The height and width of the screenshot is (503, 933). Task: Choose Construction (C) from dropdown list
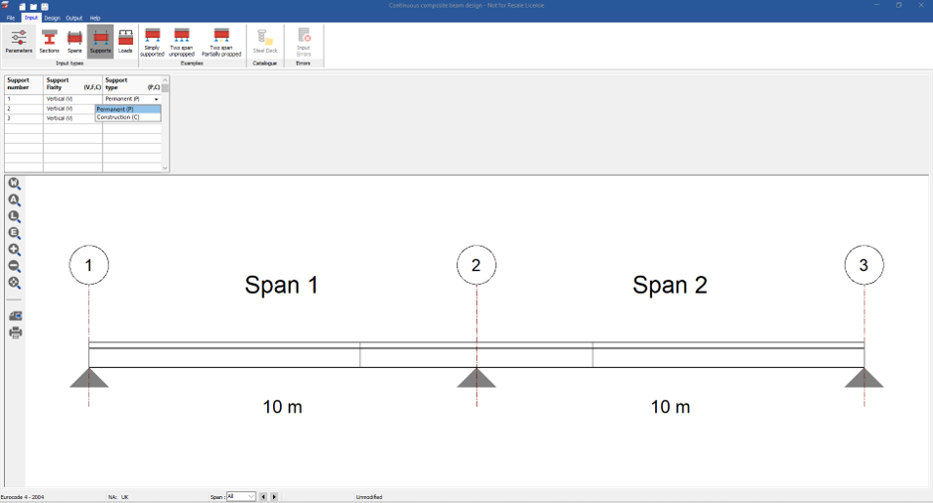click(x=128, y=117)
